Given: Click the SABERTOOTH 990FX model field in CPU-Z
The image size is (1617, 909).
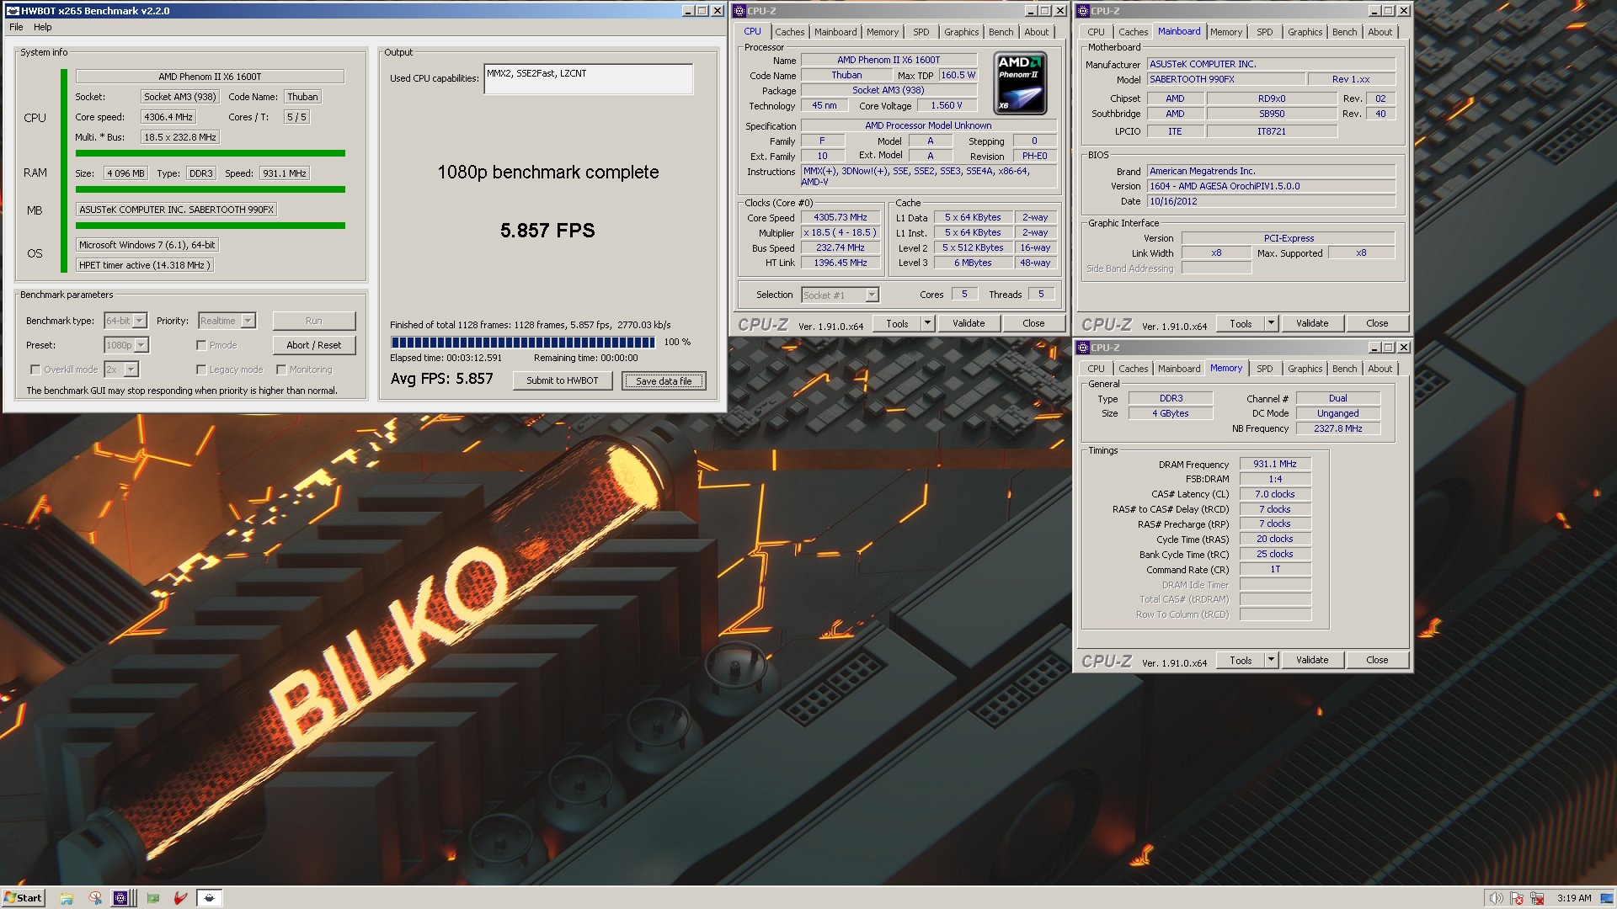Looking at the screenshot, I should coord(1226,79).
